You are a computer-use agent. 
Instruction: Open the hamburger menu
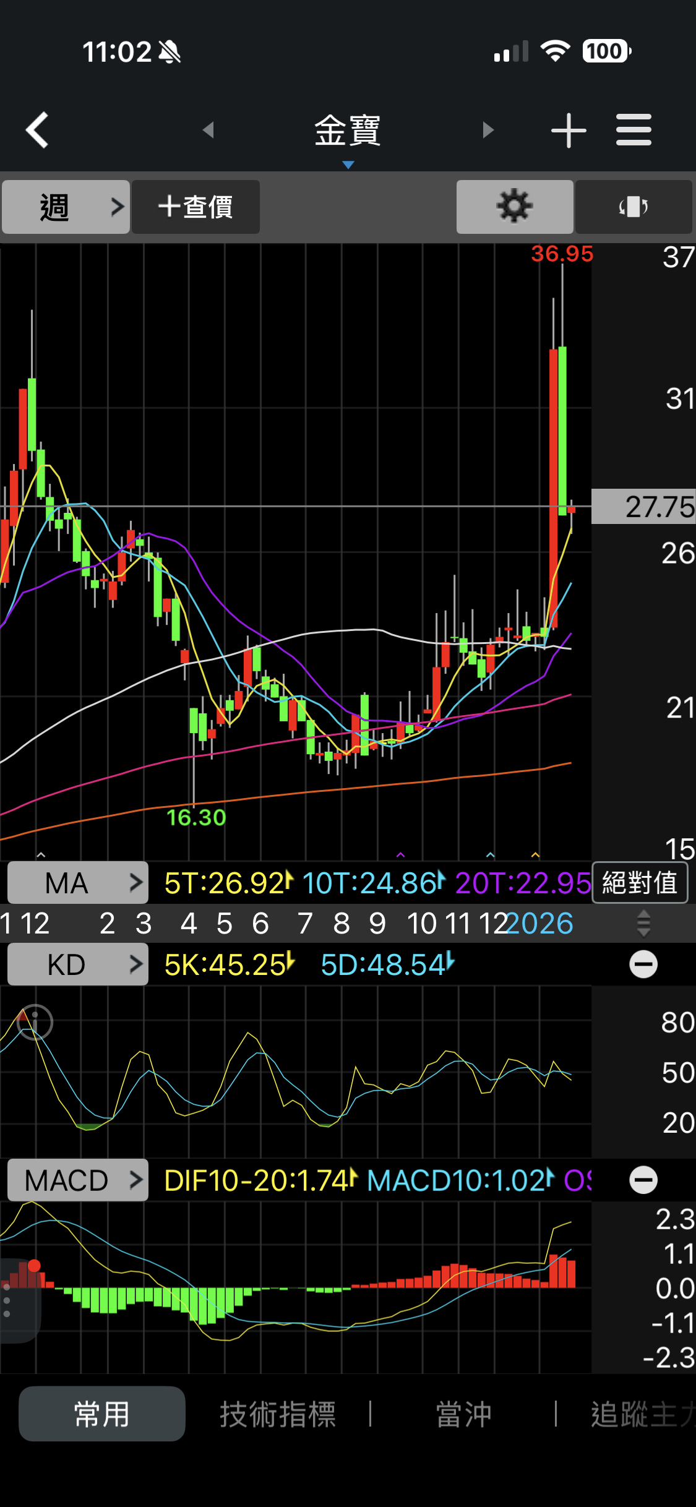pos(634,130)
